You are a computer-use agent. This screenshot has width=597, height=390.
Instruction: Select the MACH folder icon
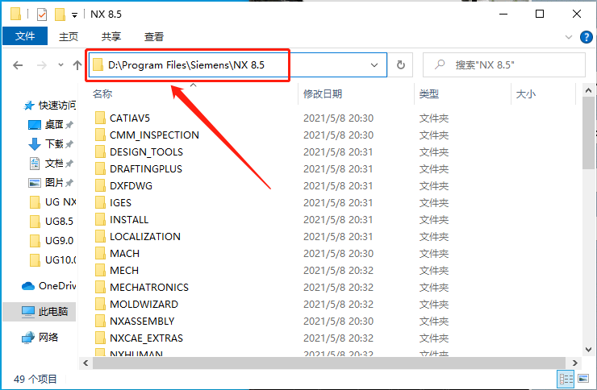(x=100, y=253)
